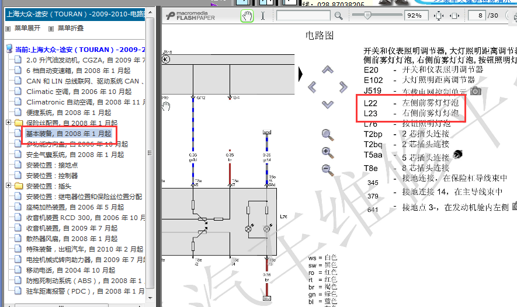
Task: Open 防抱死制动系统 (ABS) entry
Action: coord(84,281)
